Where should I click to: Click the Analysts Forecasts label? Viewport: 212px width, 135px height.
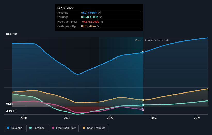157,40
